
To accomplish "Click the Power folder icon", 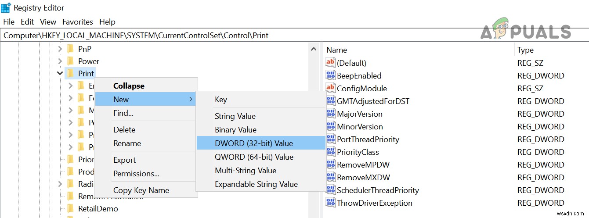I will (x=70, y=61).
